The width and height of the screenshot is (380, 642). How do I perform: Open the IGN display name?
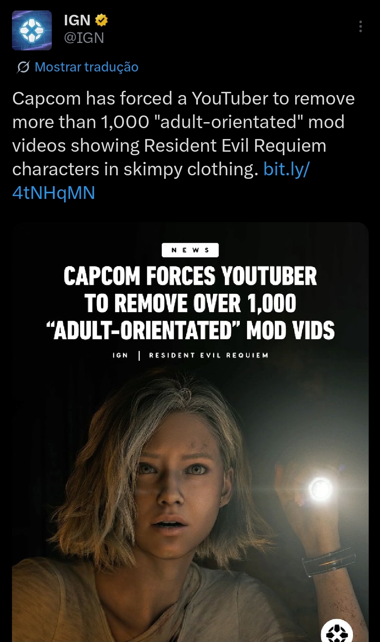pyautogui.click(x=77, y=20)
